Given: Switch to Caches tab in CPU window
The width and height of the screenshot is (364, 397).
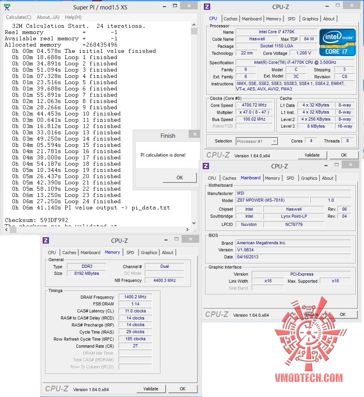Looking at the screenshot, I should coord(231,19).
